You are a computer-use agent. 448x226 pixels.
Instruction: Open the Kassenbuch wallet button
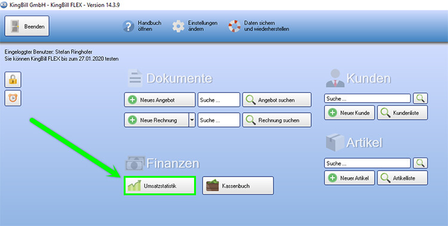238,186
